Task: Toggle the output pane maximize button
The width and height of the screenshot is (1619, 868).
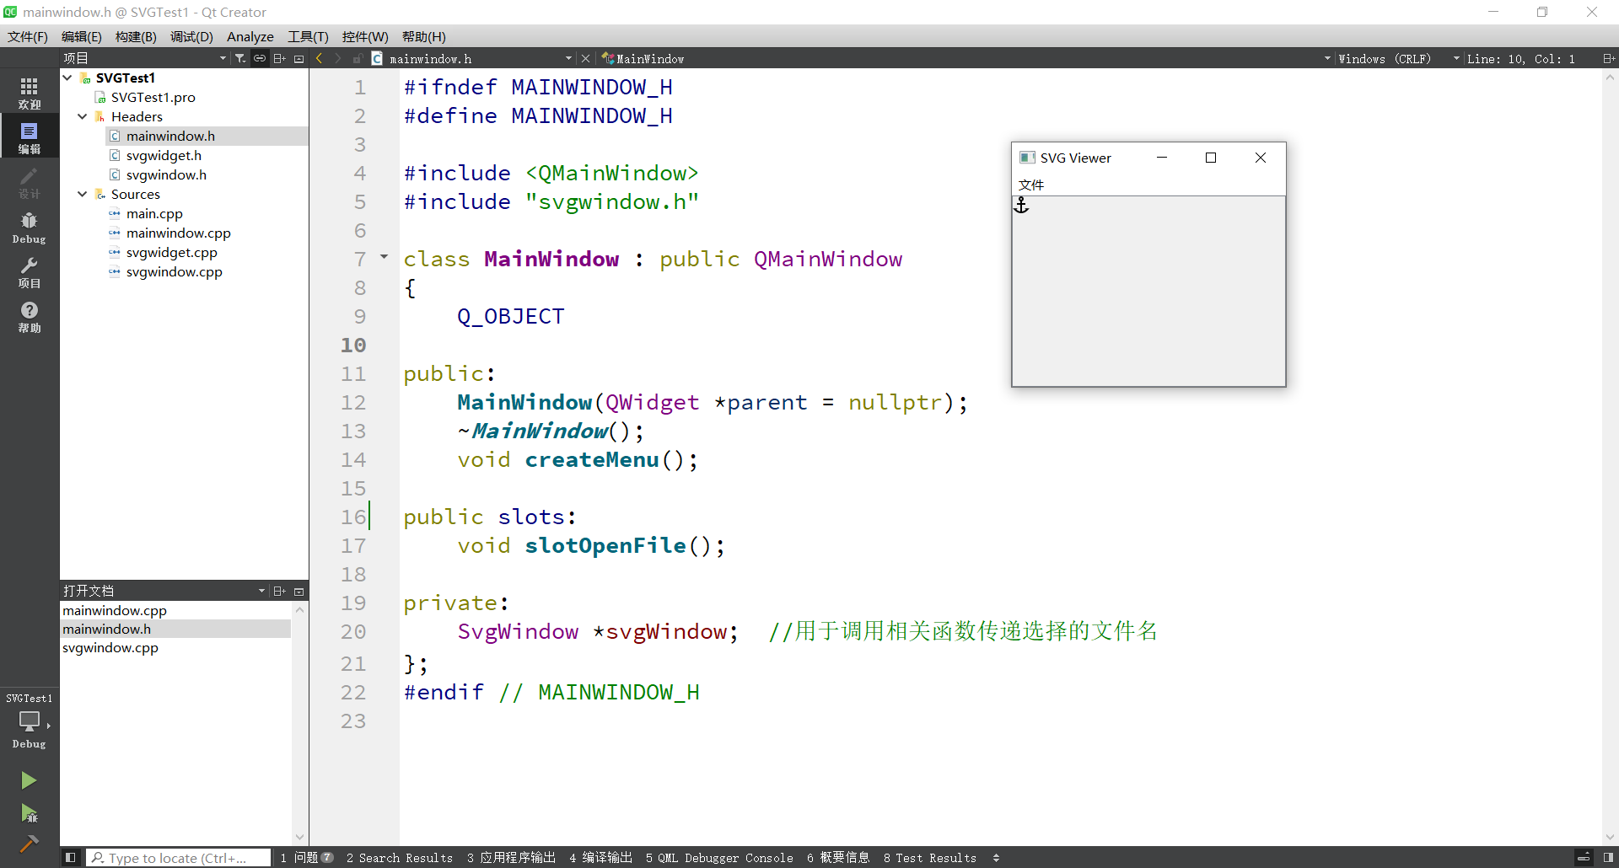Action: pos(1584,858)
